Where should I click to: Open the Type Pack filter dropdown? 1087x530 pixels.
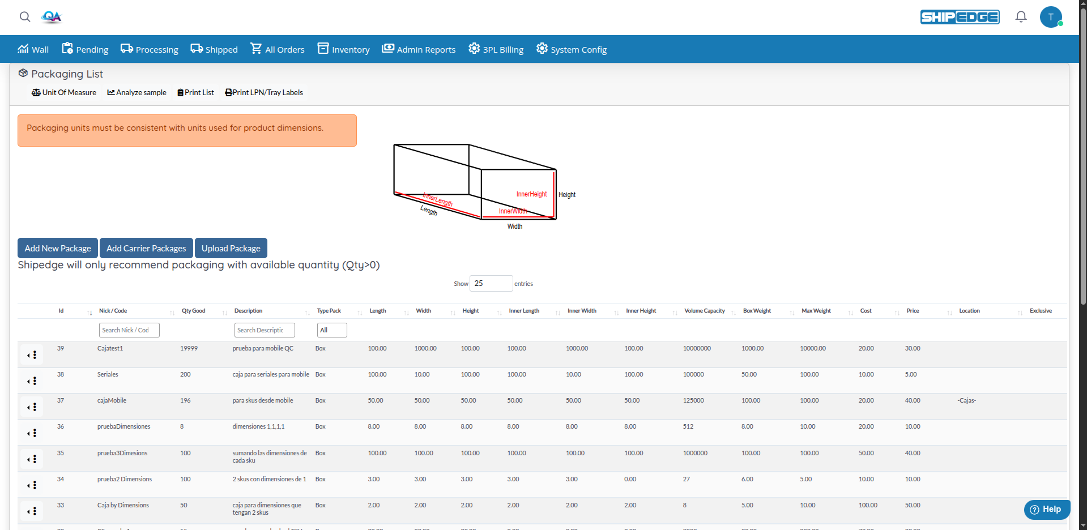click(x=332, y=330)
